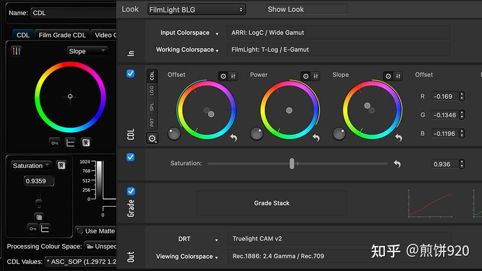Switch Power wheel to sliders mode icon
The image size is (482, 271).
pyautogui.click(x=315, y=76)
